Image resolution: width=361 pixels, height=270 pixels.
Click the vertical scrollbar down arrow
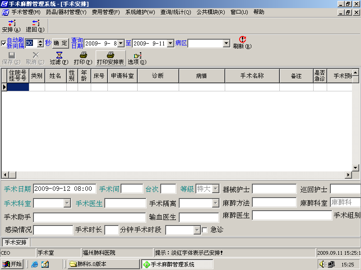click(356, 168)
